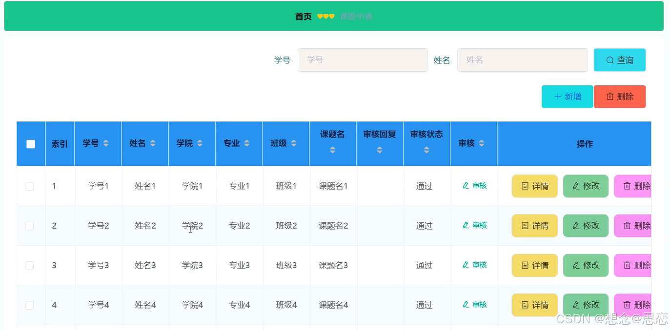Check the checkbox for row 4
Screen dimensions: 670x330
click(x=30, y=305)
